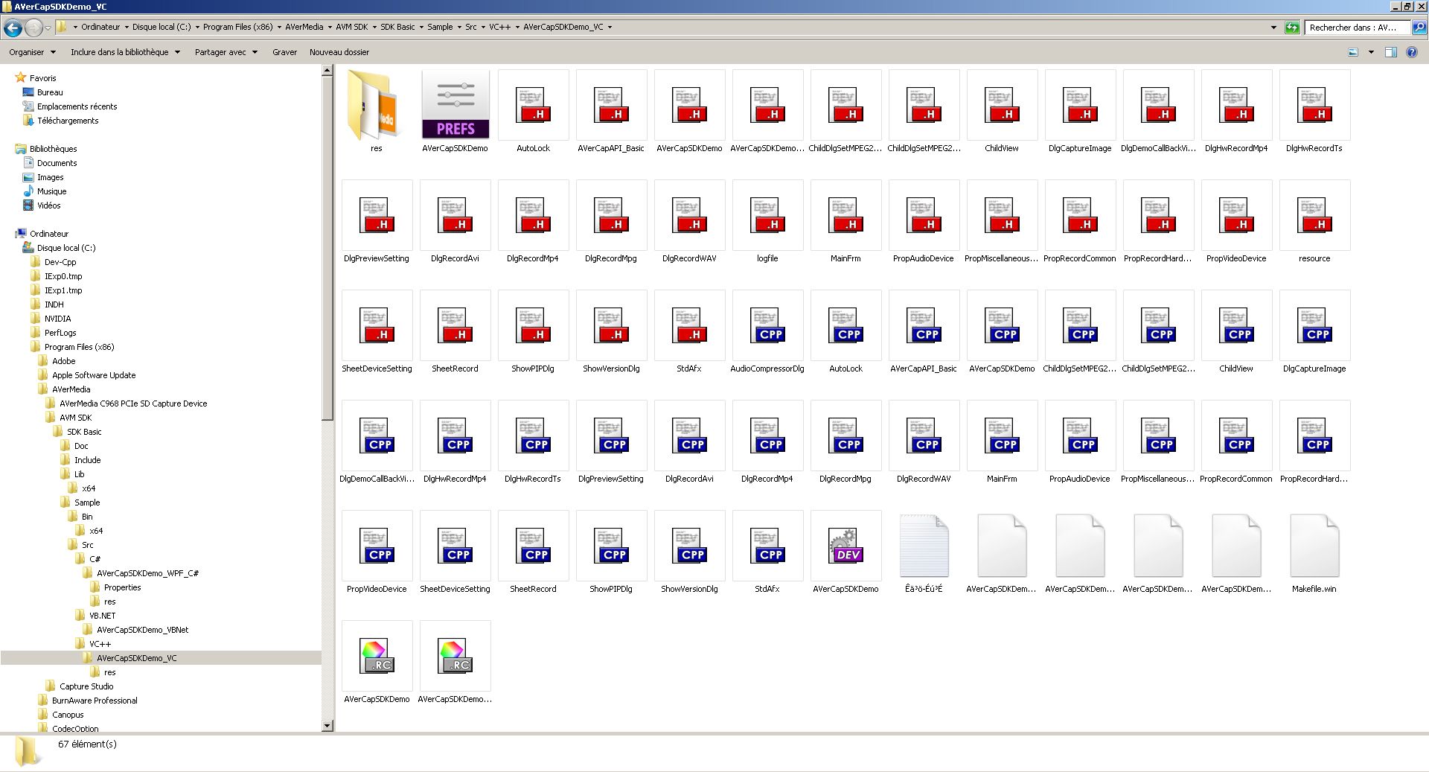The image size is (1429, 772).
Task: Click the Src breadcrumb in address bar
Action: coord(471,28)
